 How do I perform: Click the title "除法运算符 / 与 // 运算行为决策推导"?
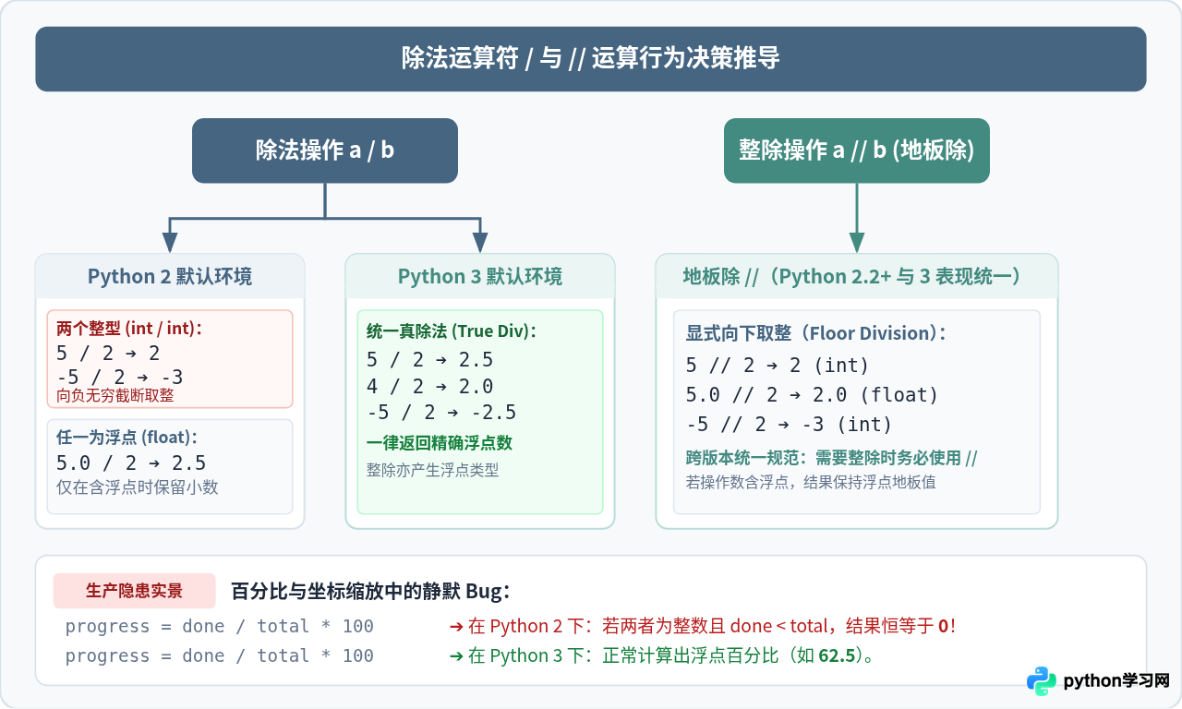pos(591,59)
